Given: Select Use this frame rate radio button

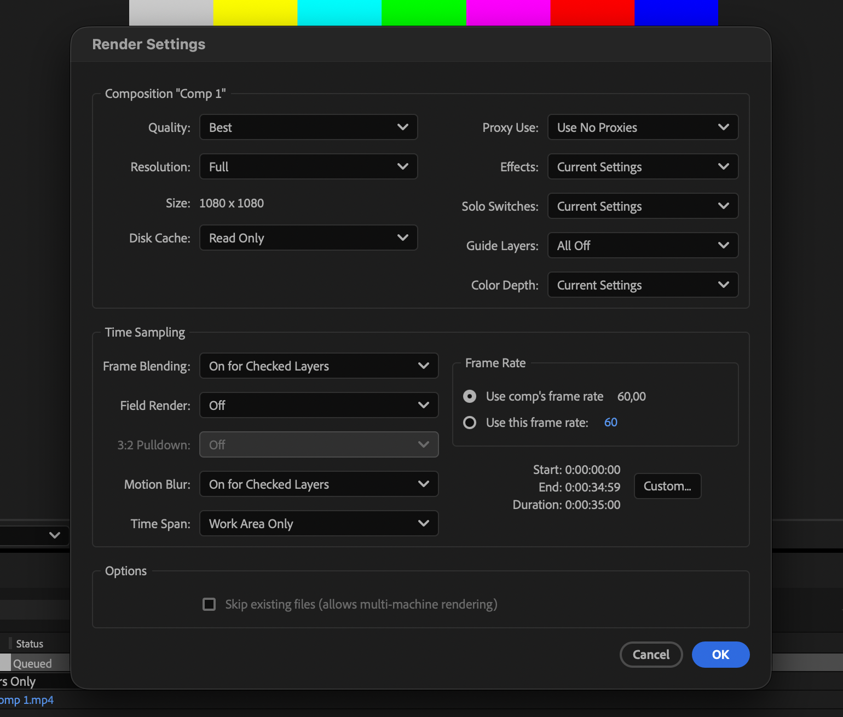Looking at the screenshot, I should [470, 423].
